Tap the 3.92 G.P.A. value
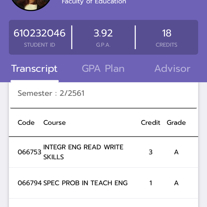Image resolution: width=207 pixels, height=207 pixels. tap(103, 33)
